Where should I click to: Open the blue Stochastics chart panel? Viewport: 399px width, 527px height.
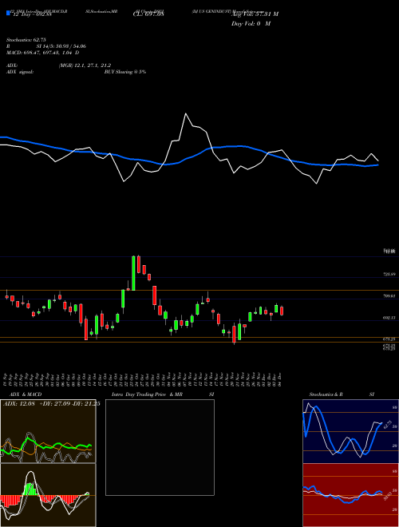tap(350, 431)
